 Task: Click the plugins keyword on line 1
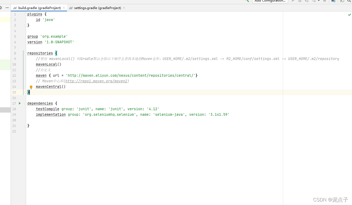[x=35, y=14]
